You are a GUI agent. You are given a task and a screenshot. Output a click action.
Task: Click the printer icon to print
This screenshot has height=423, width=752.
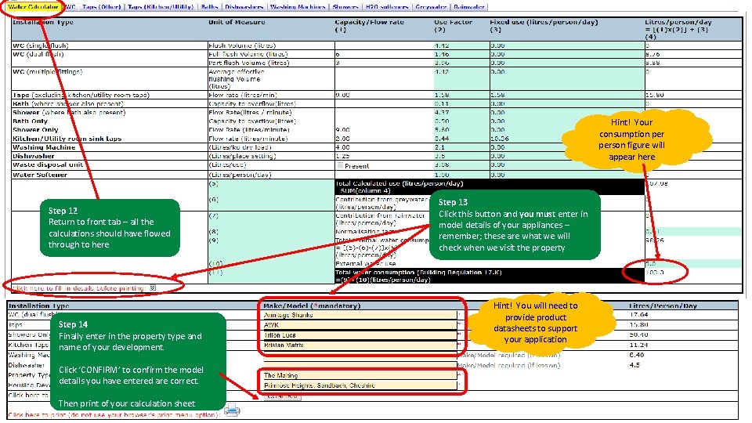232,410
